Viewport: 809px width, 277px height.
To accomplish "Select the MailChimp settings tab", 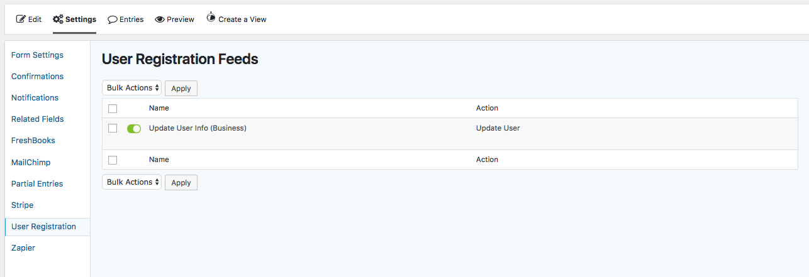I will pos(31,163).
